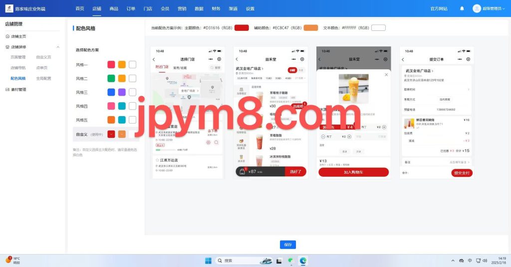Select 配色风格 in the sidebar

coord(18,78)
